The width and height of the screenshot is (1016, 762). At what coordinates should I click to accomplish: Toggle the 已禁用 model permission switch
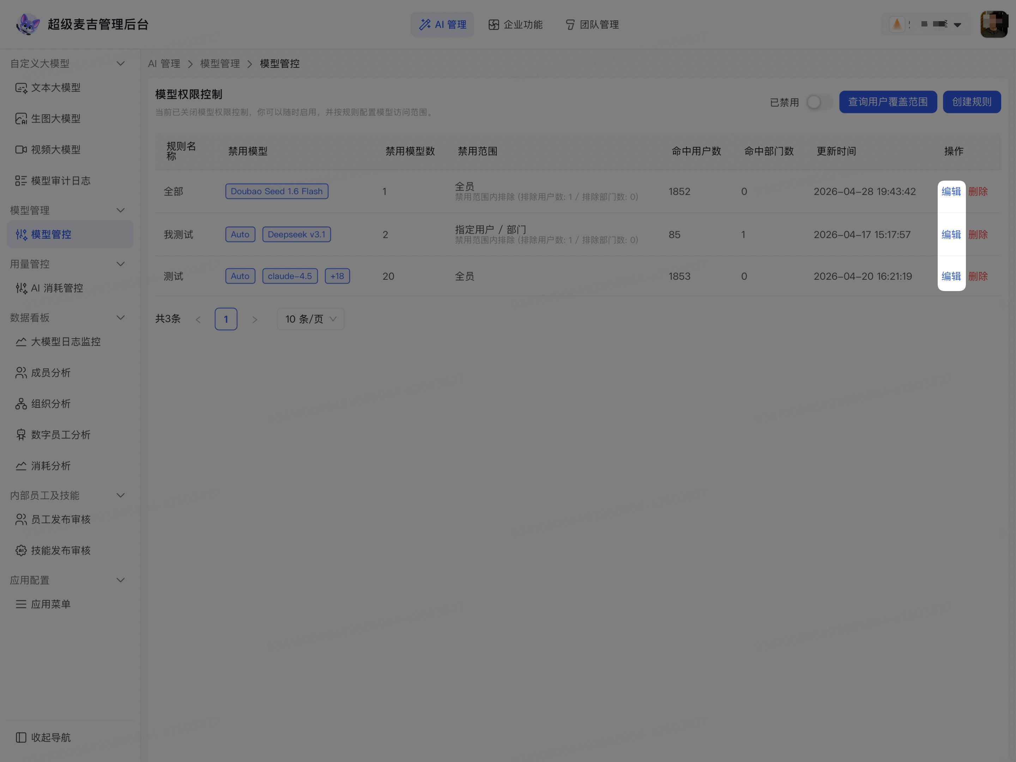coord(820,102)
